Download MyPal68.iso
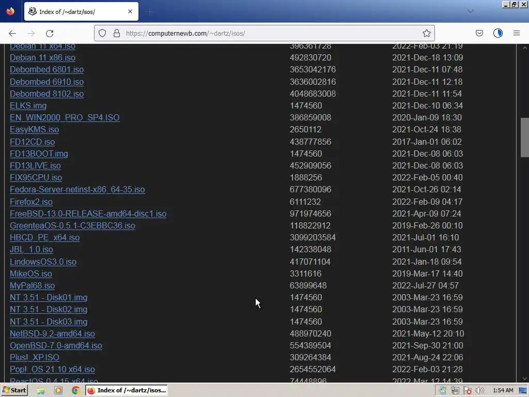Viewport: 529px width, 397px height. [32, 285]
